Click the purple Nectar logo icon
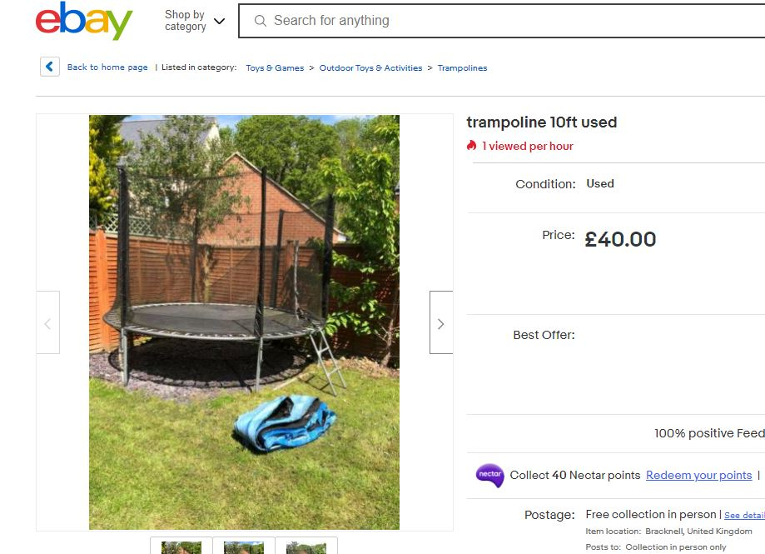The image size is (765, 554). coord(489,476)
